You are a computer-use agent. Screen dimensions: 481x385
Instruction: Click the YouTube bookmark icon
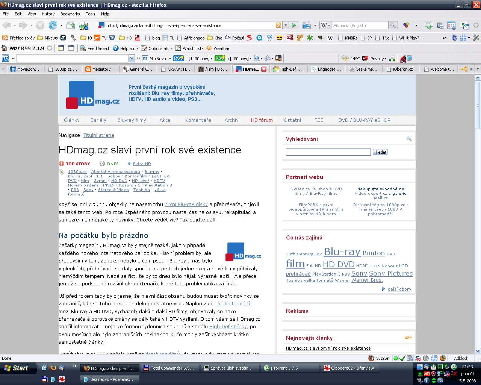(138, 38)
